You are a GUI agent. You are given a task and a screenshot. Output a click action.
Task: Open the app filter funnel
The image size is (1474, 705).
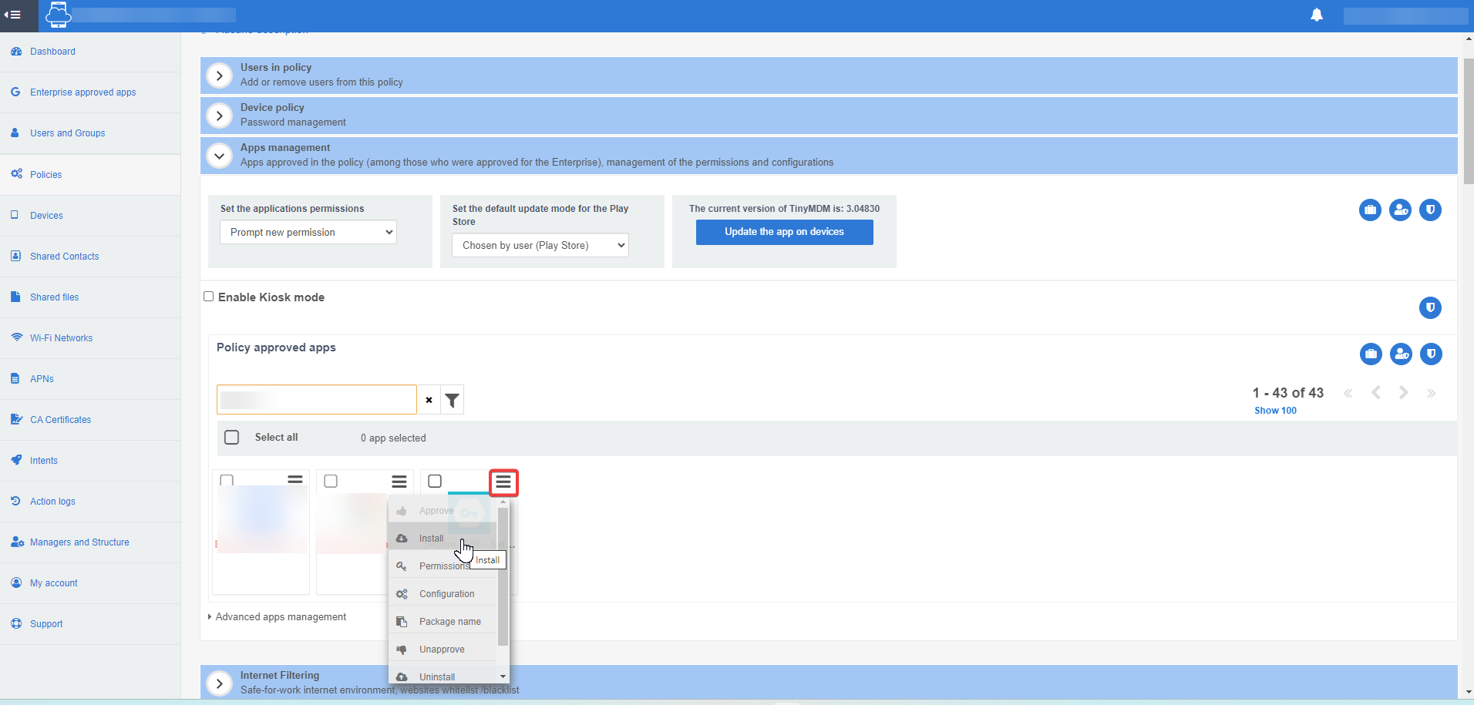(453, 400)
